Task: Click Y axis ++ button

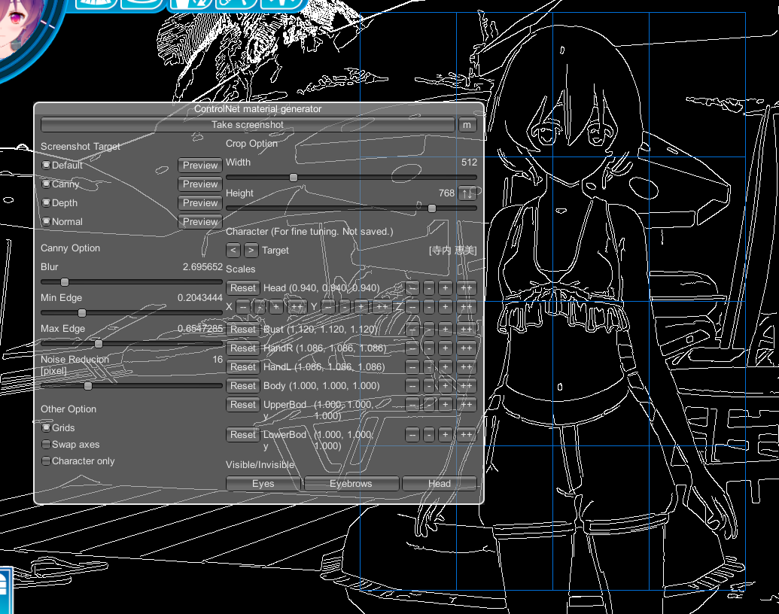Action: [382, 307]
